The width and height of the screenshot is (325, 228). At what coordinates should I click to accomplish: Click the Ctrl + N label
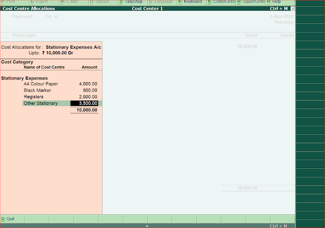click(278, 226)
